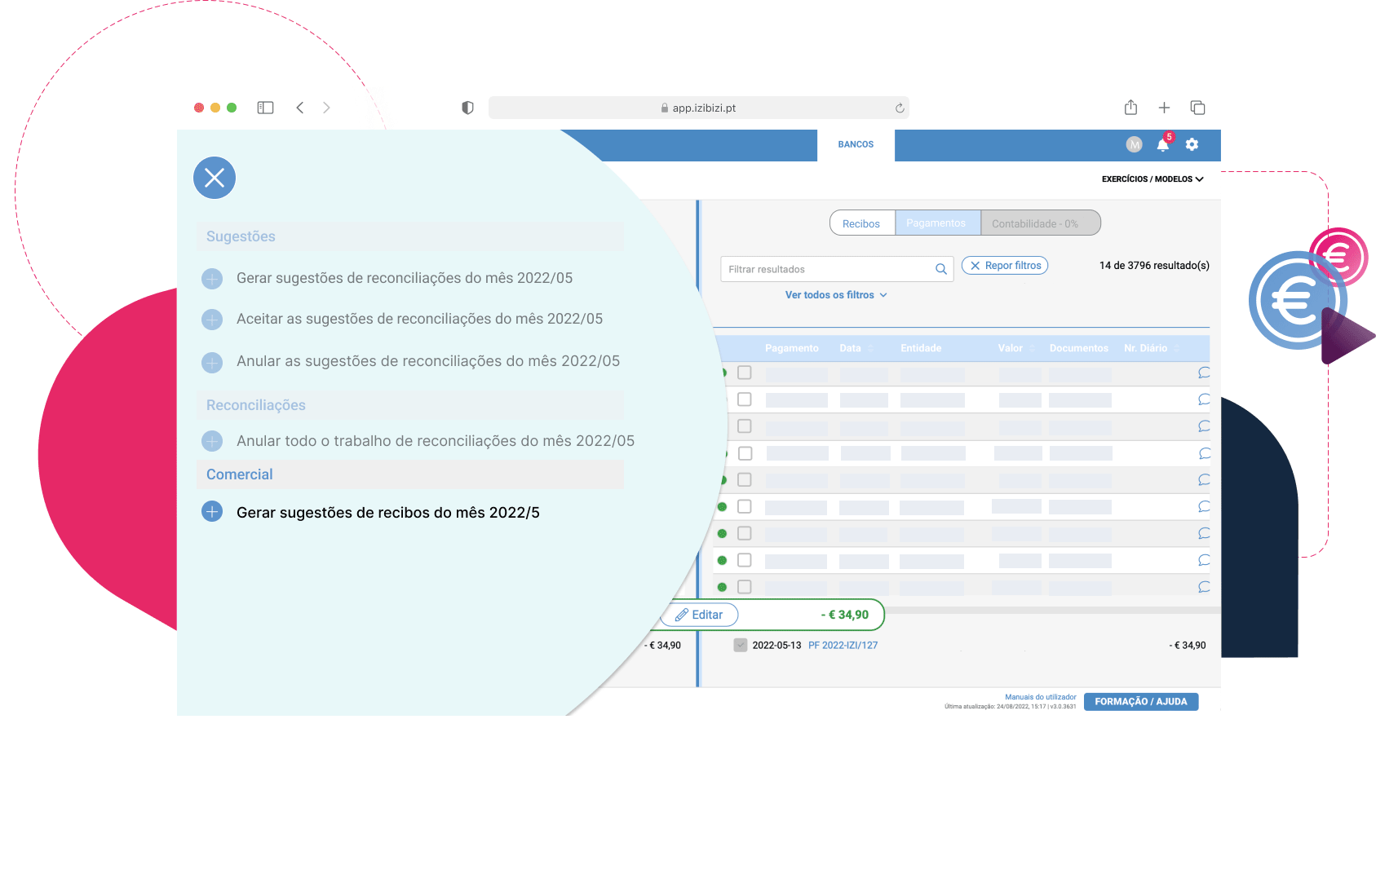Reload the page in address bar
The image size is (1398, 878).
[x=900, y=108]
